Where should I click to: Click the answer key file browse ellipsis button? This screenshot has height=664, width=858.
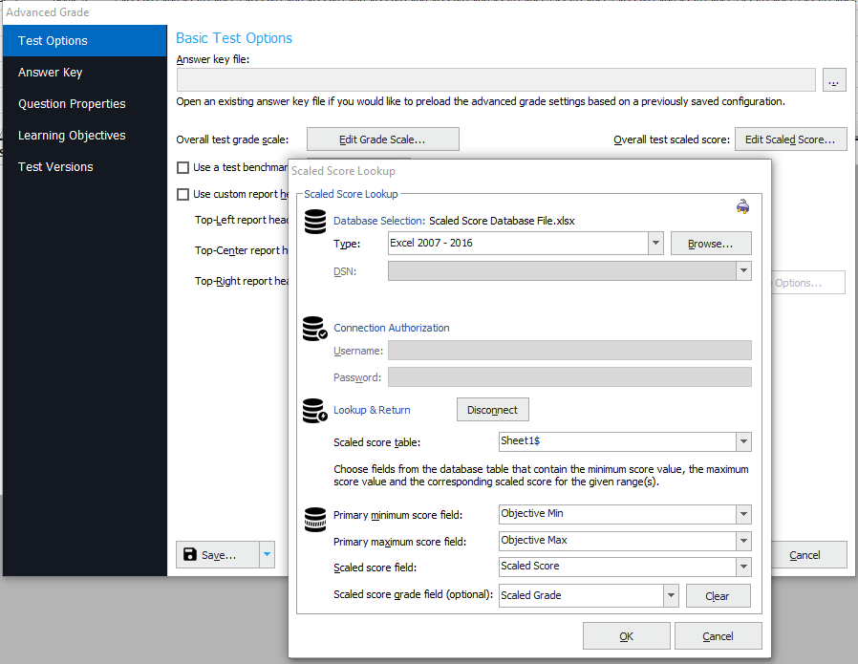coord(834,80)
